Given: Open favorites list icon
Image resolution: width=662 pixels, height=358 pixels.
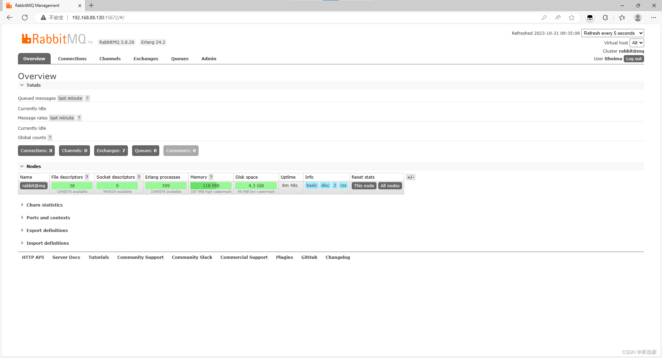Looking at the screenshot, I should coord(622,18).
